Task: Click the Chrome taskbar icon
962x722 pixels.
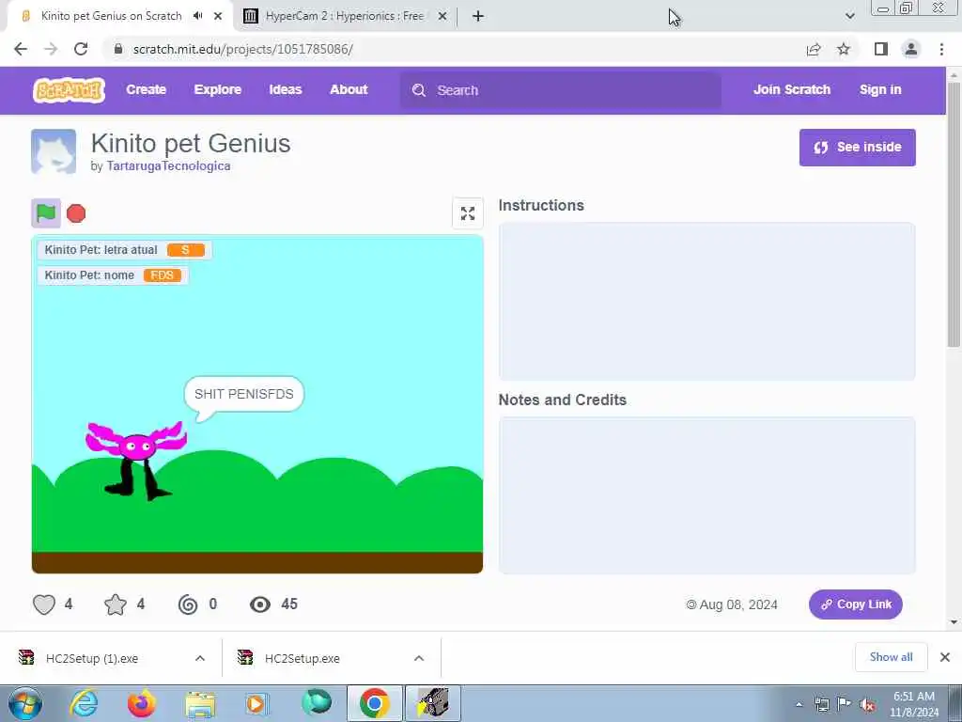Action: point(374,703)
